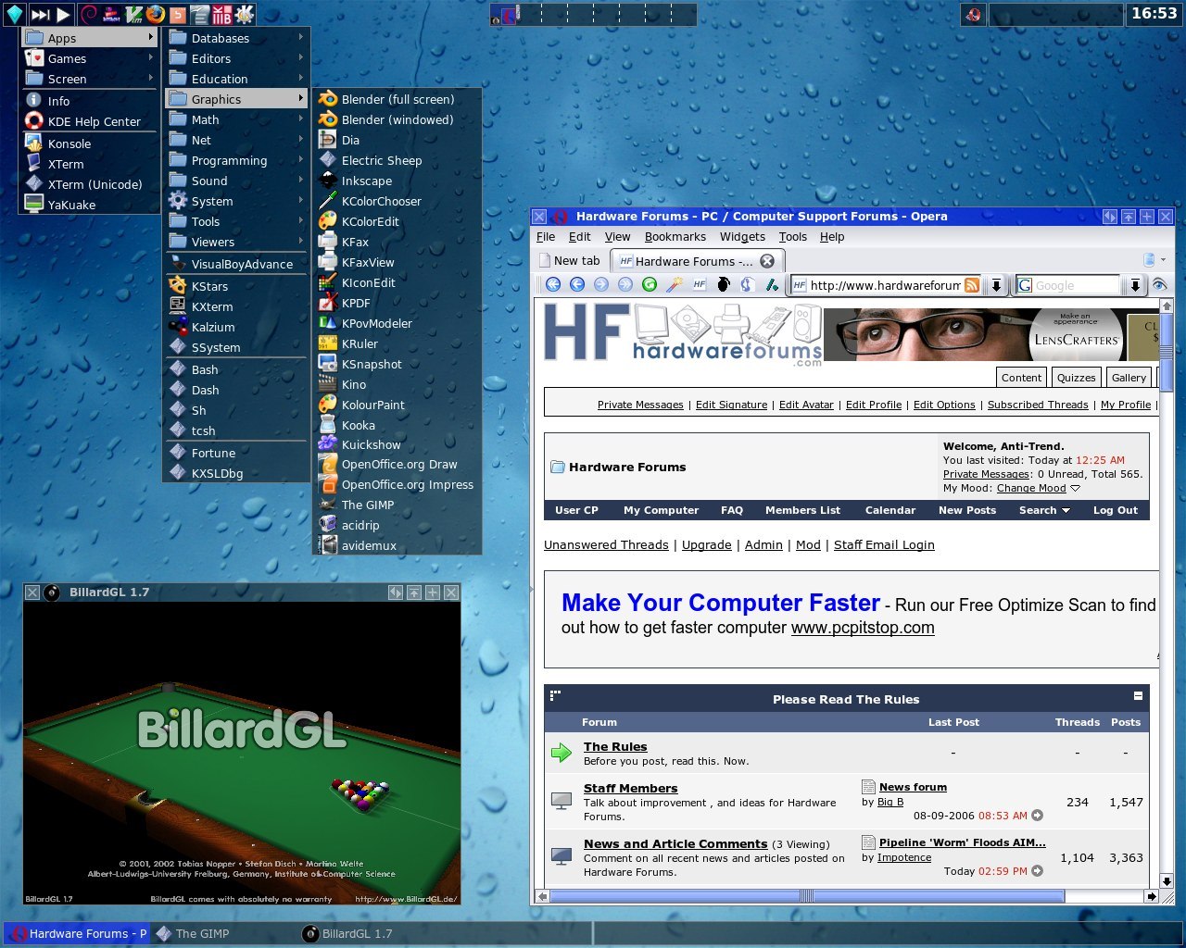Open The GIMP from Graphics submenu
This screenshot has height=948, width=1186.
pyautogui.click(x=397, y=505)
